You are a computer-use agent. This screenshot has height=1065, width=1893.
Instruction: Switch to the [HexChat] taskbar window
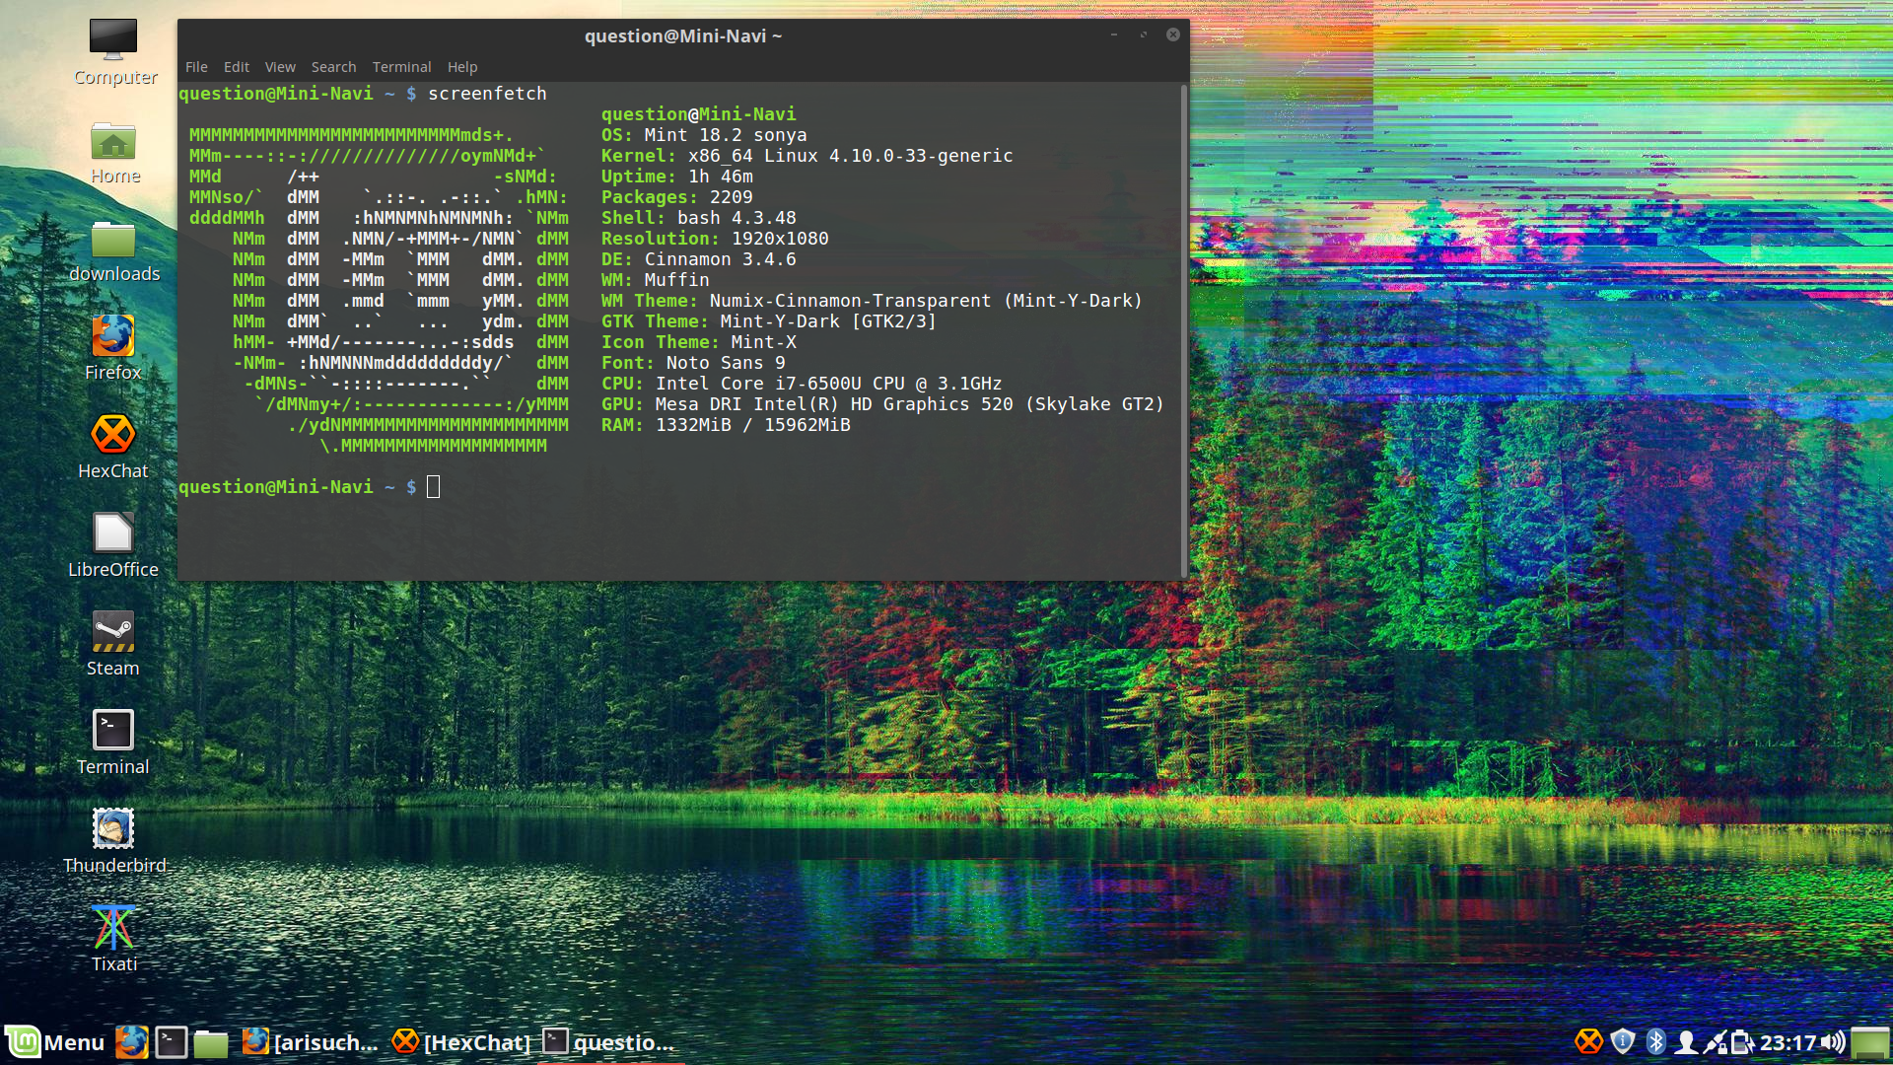[x=461, y=1041]
